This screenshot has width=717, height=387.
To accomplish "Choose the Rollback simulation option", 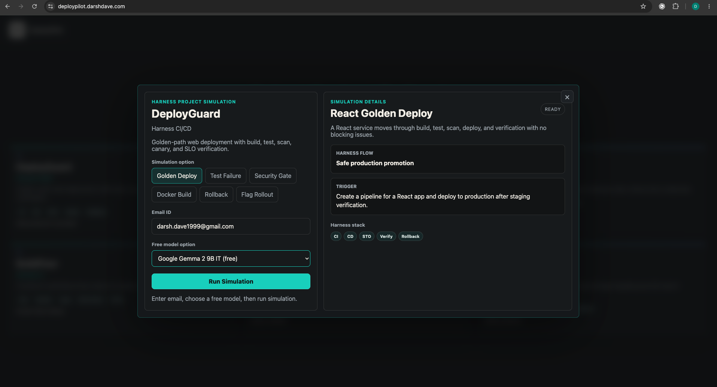I will click(216, 194).
